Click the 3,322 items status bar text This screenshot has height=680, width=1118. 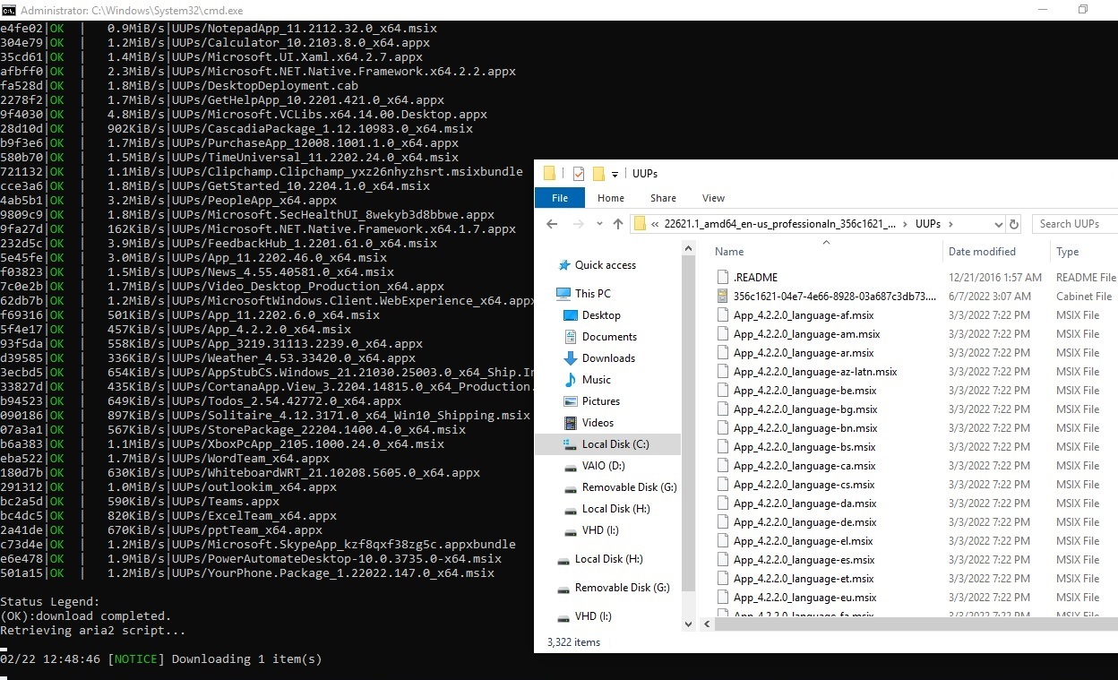pos(573,642)
